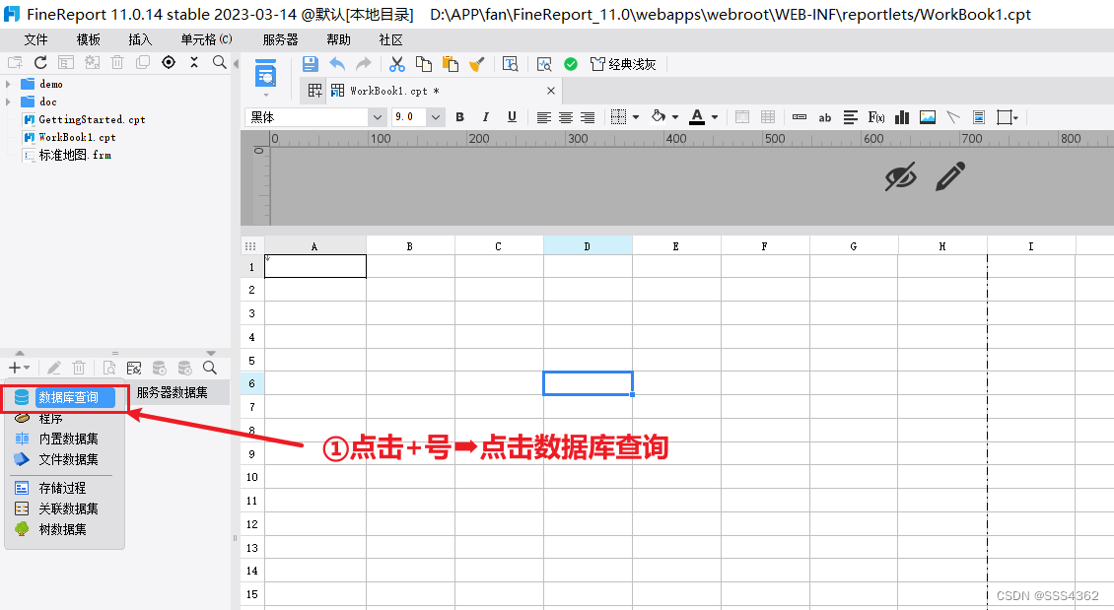Open the 社区 menu
This screenshot has width=1114, height=610.
pyautogui.click(x=390, y=39)
